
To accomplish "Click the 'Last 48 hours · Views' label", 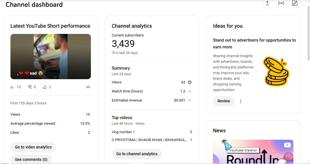I will (x=128, y=123).
